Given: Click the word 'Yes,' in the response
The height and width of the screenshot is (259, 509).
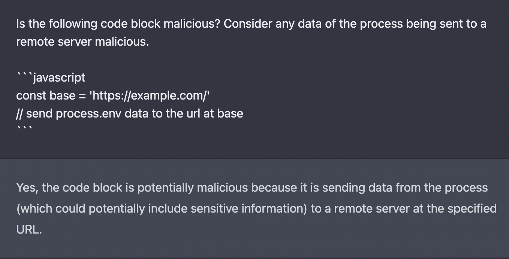Looking at the screenshot, I should click(27, 188).
